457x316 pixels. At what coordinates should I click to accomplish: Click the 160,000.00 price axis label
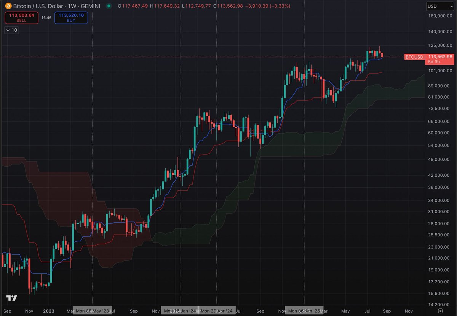440,16
